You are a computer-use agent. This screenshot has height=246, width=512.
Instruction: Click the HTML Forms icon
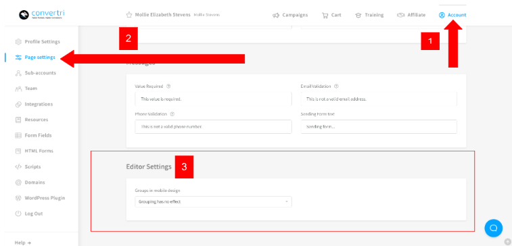pyautogui.click(x=18, y=151)
